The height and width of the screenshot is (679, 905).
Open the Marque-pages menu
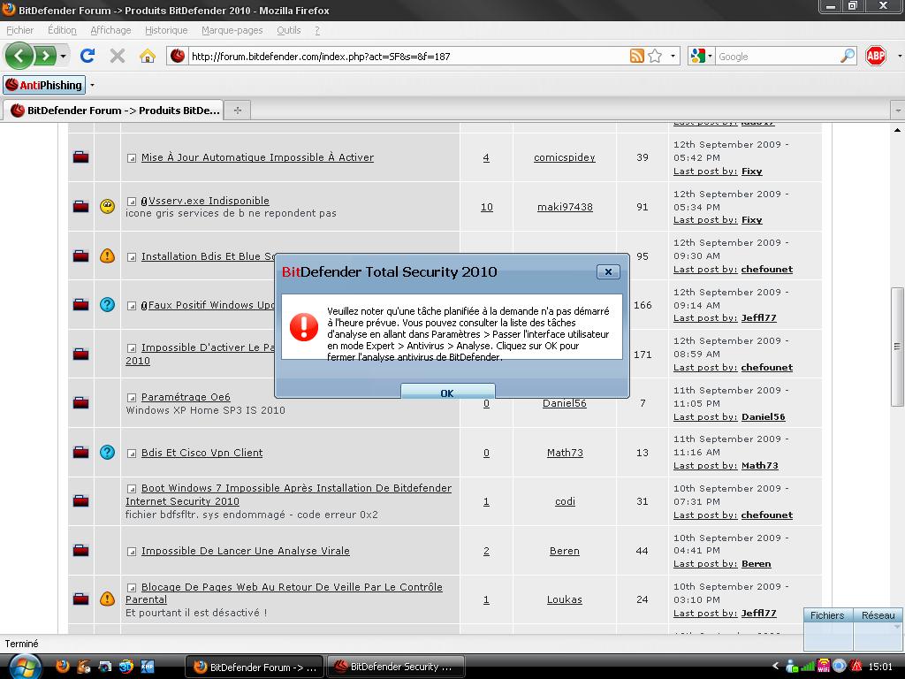[232, 30]
